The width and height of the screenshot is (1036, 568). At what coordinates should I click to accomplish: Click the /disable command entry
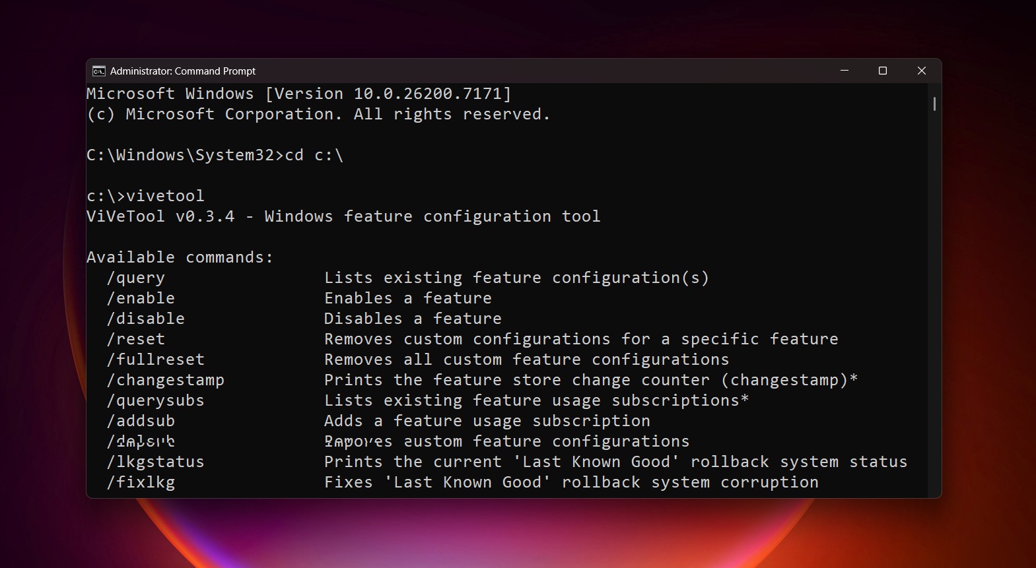point(146,319)
